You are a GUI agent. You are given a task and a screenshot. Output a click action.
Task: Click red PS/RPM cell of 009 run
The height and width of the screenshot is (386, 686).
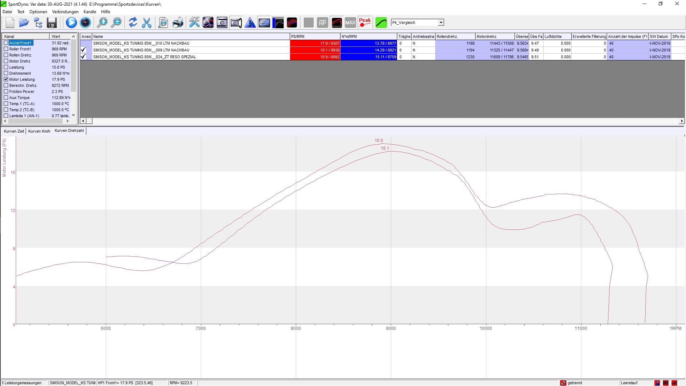[315, 50]
